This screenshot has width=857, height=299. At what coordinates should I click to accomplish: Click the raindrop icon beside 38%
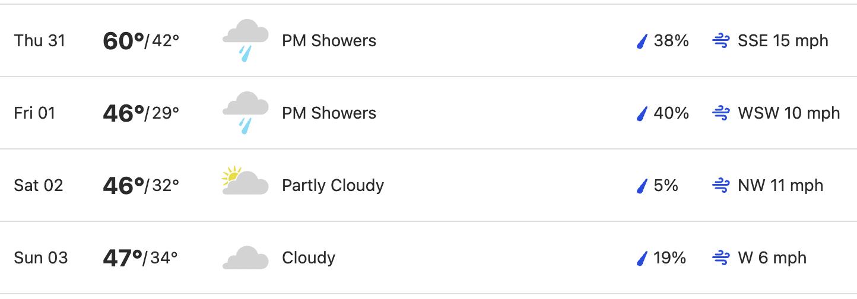click(642, 41)
